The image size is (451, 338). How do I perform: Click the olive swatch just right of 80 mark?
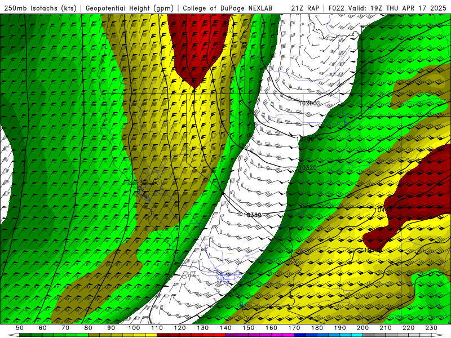tap(94, 335)
